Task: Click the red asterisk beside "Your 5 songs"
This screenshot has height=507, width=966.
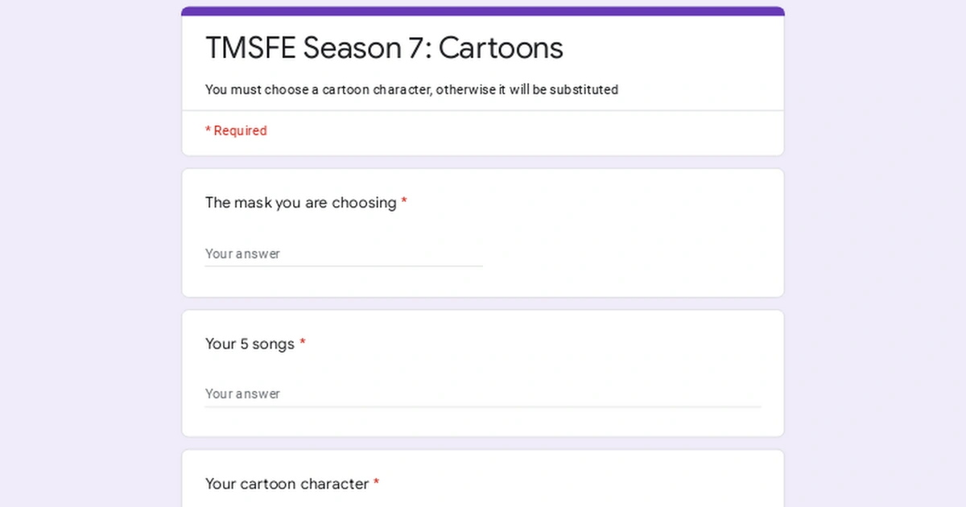Action: [x=303, y=344]
